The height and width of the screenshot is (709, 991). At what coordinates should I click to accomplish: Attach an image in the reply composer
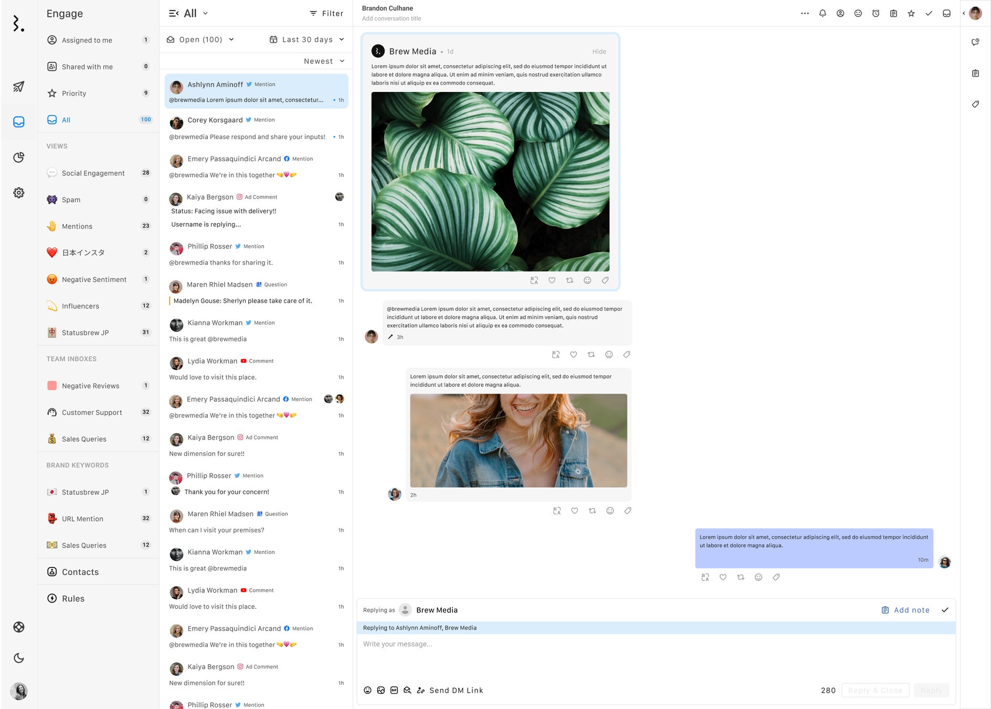click(x=381, y=690)
